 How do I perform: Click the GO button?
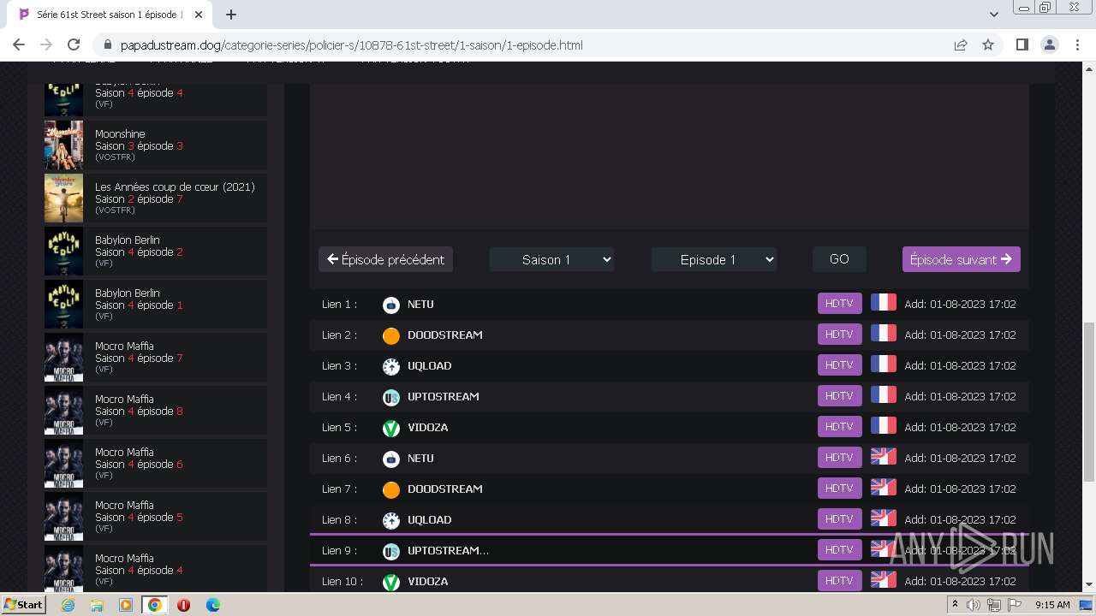click(x=839, y=259)
